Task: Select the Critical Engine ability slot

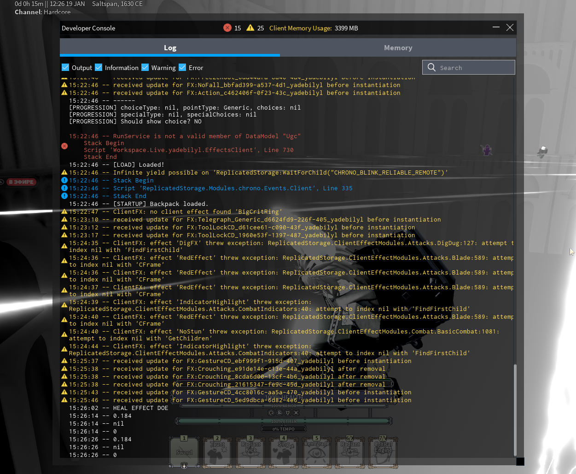Action: [383, 451]
